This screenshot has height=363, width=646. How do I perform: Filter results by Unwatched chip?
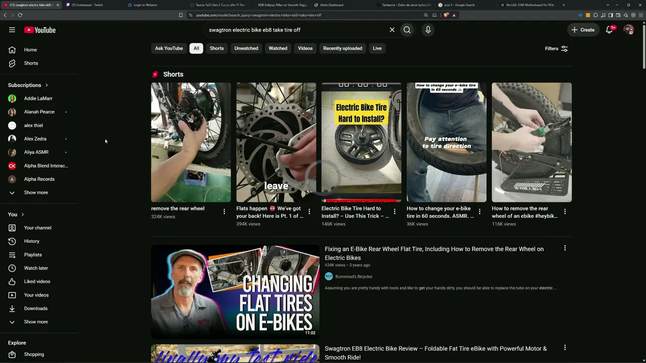click(x=246, y=48)
